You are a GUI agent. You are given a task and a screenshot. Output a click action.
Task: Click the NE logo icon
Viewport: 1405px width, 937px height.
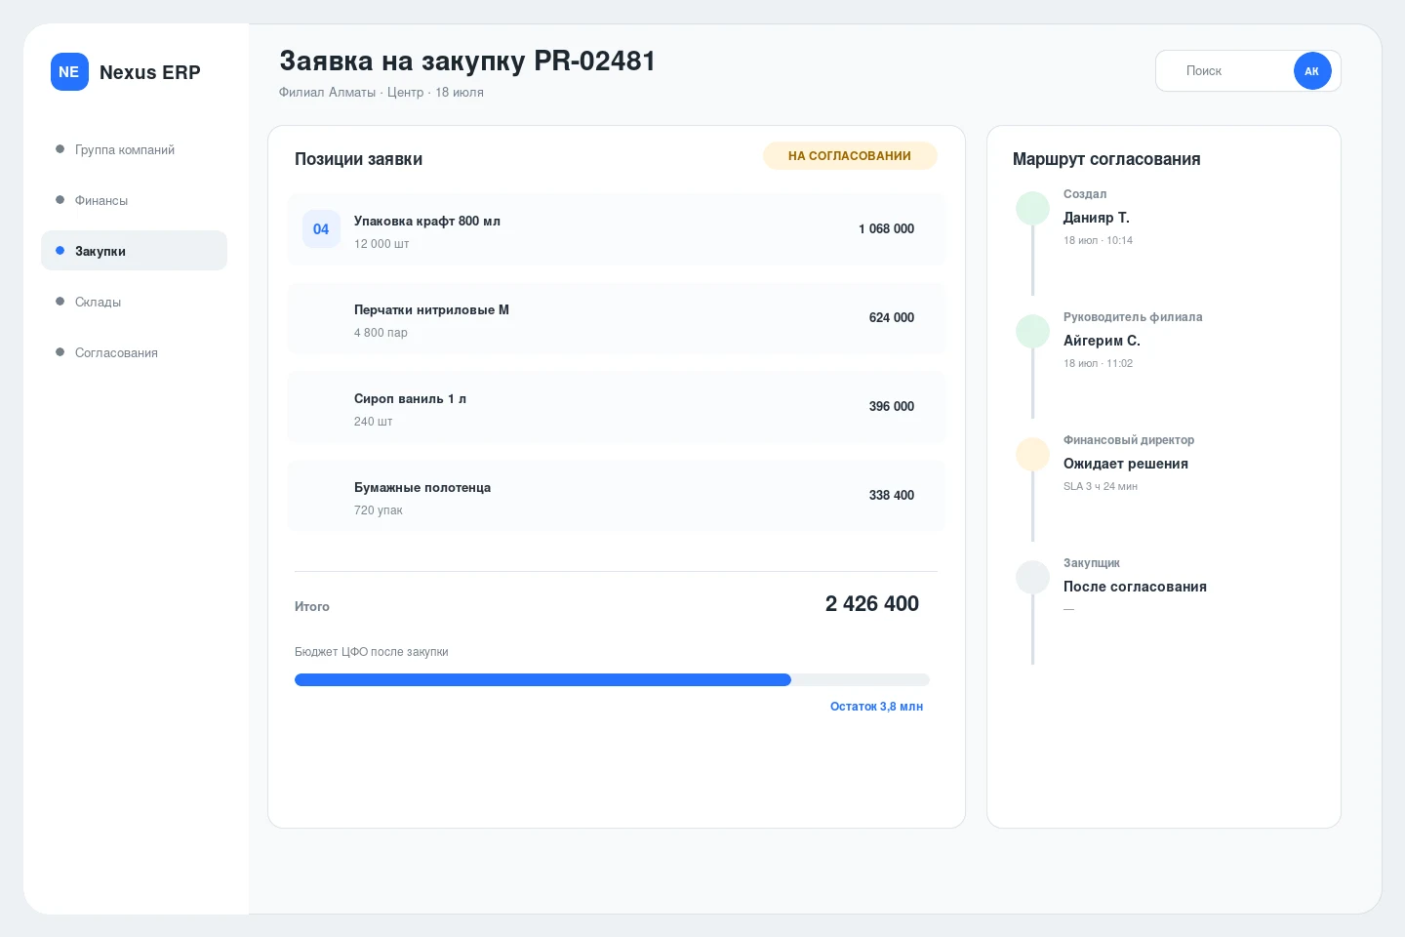click(x=69, y=72)
